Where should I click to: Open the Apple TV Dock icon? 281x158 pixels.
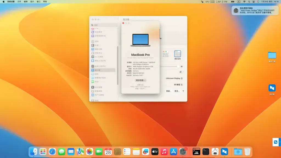click(155, 152)
